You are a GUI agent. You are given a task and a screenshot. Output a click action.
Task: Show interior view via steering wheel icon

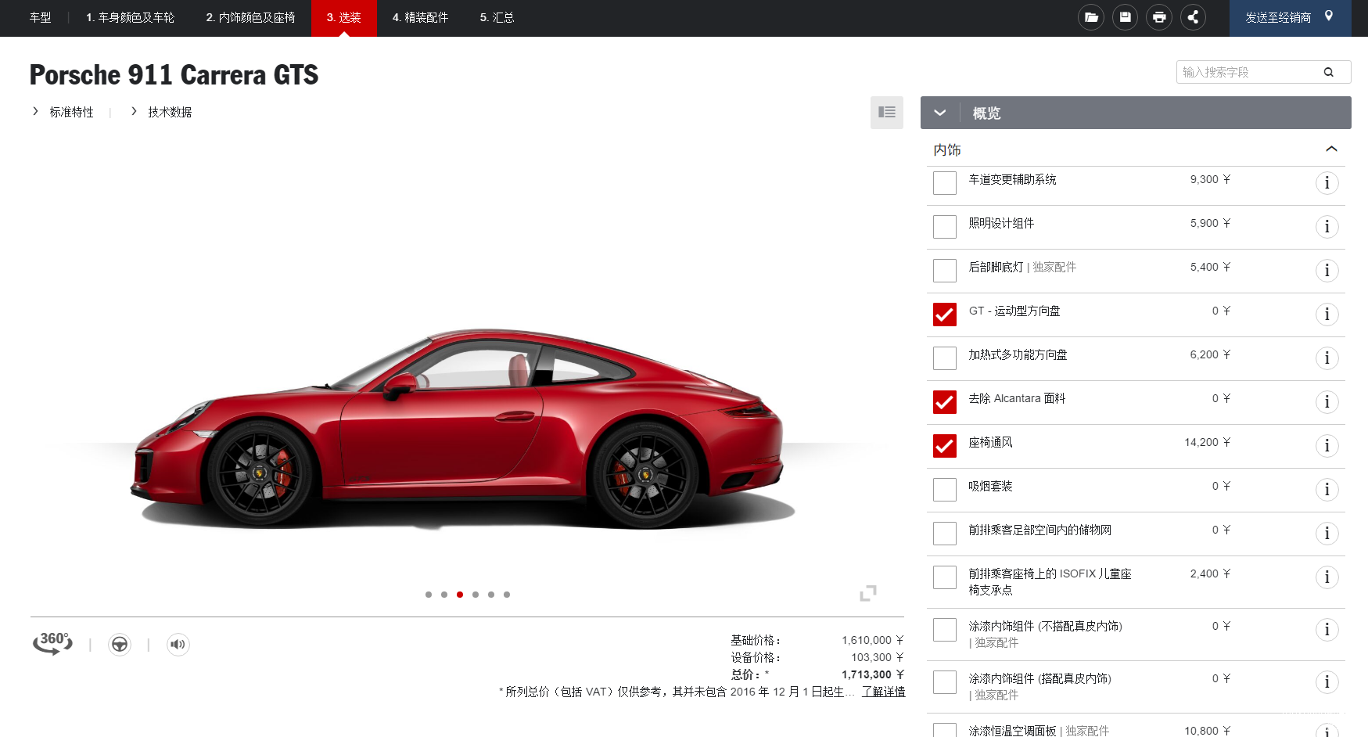tap(120, 644)
